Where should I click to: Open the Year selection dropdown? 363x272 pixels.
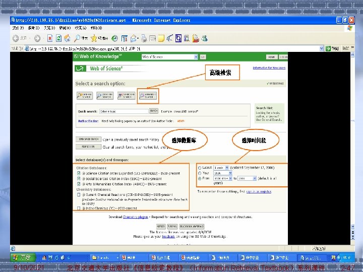(x=223, y=173)
